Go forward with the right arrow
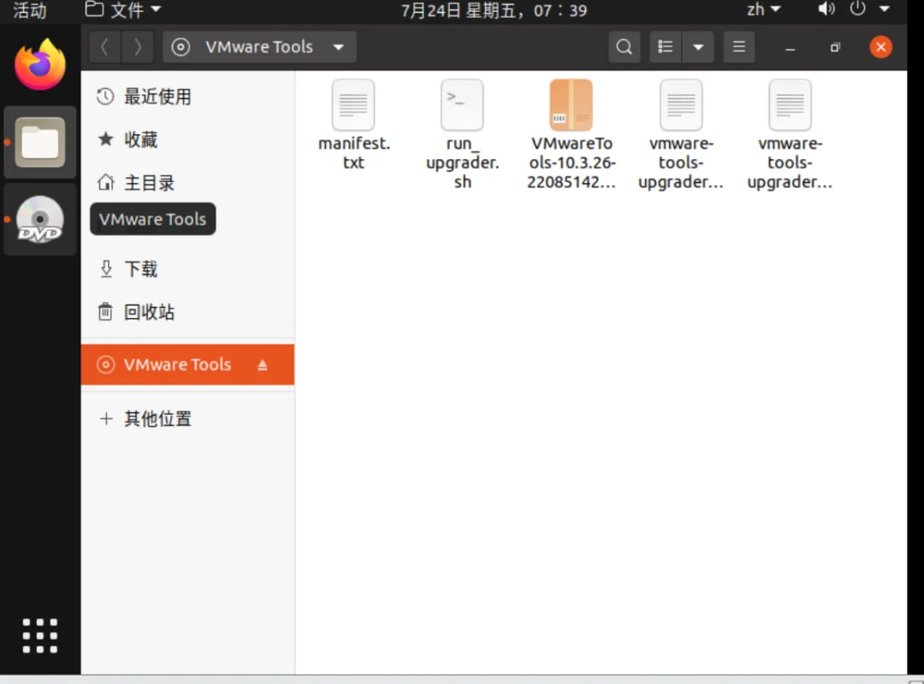This screenshot has width=924, height=684. tap(137, 47)
